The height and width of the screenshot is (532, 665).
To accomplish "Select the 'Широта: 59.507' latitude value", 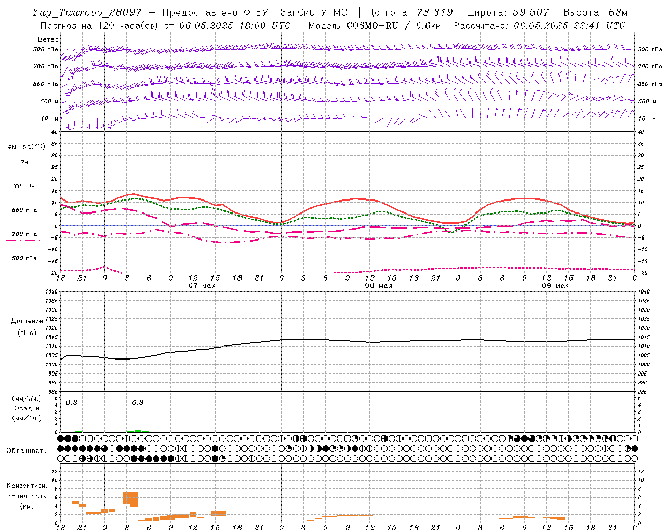I will (508, 12).
